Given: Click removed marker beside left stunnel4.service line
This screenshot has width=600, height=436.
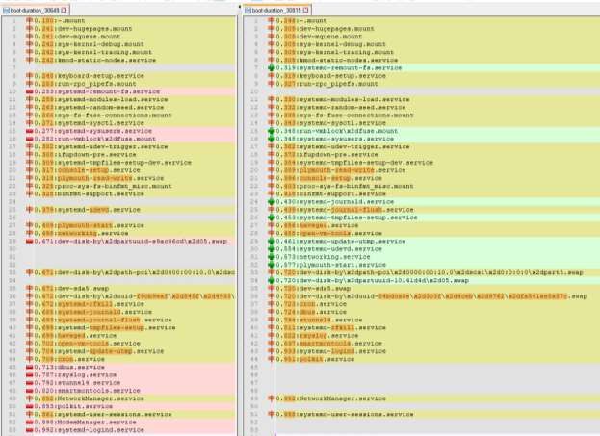Looking at the screenshot, I should pyautogui.click(x=30, y=383).
